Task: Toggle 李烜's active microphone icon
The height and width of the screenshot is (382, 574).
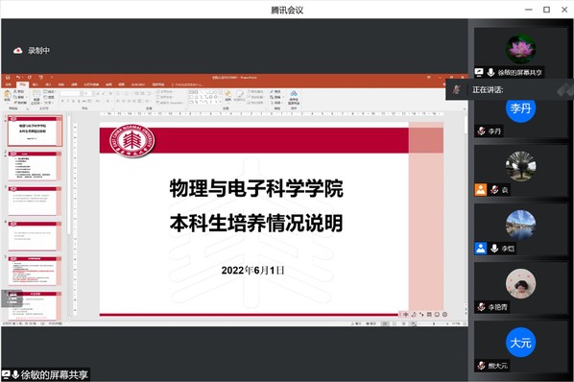Action: coord(494,249)
